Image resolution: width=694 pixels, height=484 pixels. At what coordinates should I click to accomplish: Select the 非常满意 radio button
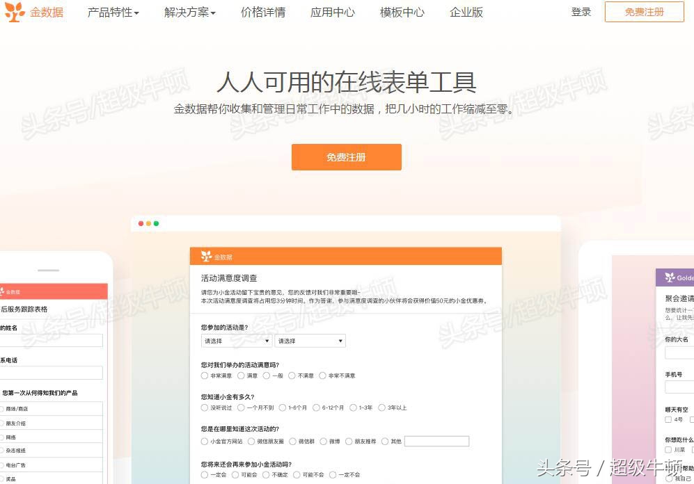point(205,376)
